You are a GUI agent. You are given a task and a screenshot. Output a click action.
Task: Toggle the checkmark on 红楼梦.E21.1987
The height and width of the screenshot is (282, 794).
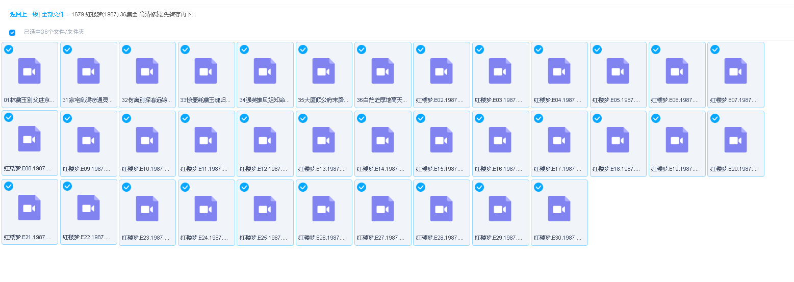[9, 186]
